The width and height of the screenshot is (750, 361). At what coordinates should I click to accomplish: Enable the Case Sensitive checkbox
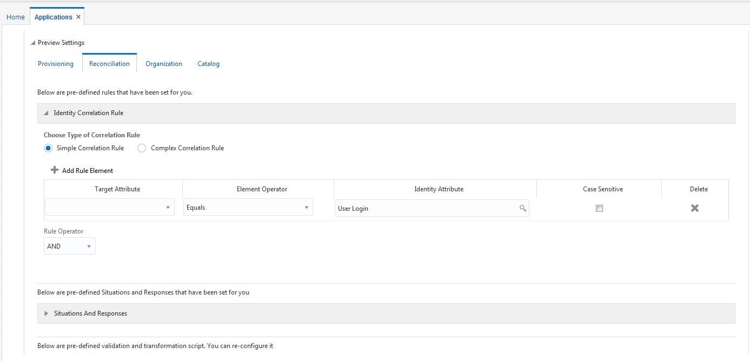coord(599,208)
